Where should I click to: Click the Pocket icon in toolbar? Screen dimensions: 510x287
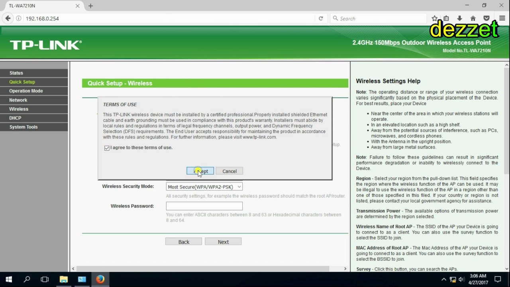486,18
